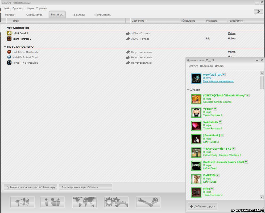The width and height of the screenshot is (265, 213).
Task: Sort by Metascore column header
Action: [x=216, y=21]
